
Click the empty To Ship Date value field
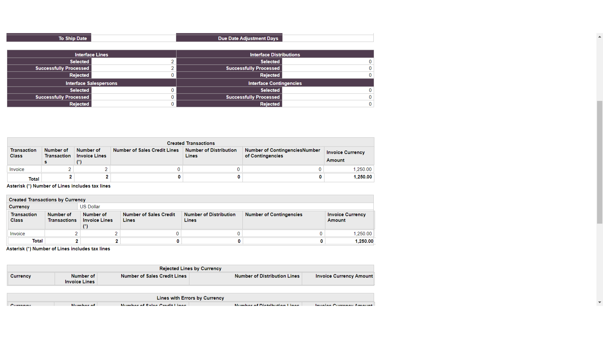coord(133,38)
